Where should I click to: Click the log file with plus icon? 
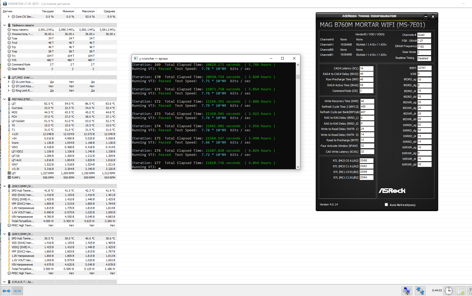(461, 291)
